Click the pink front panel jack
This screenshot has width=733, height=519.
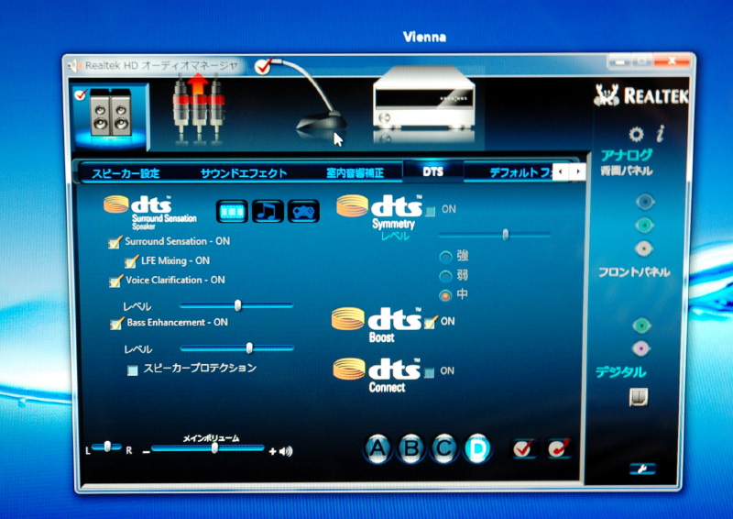tap(640, 348)
